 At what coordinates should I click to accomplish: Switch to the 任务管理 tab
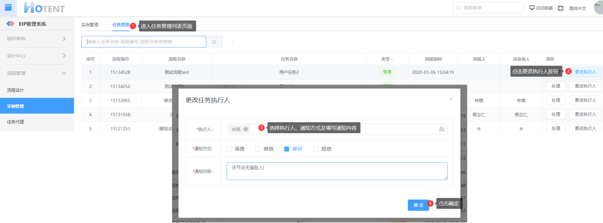121,25
